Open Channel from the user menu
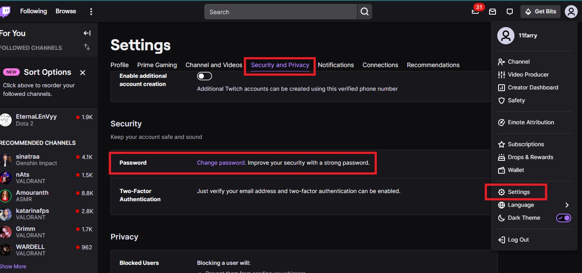Viewport: 582px width, 273px height. click(534, 62)
